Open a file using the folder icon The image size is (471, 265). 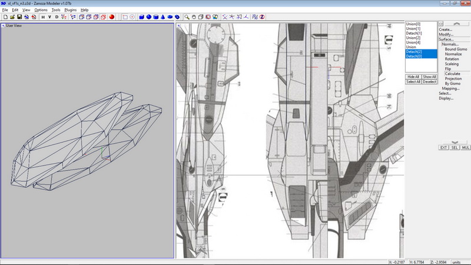point(12,17)
